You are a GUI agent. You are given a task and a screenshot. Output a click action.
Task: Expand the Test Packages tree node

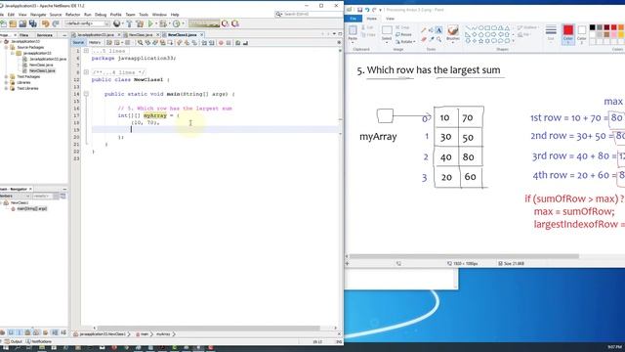(7, 76)
